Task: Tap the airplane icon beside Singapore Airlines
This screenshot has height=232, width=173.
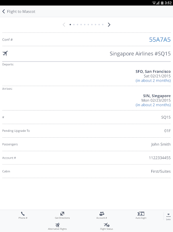Action: 5,53
